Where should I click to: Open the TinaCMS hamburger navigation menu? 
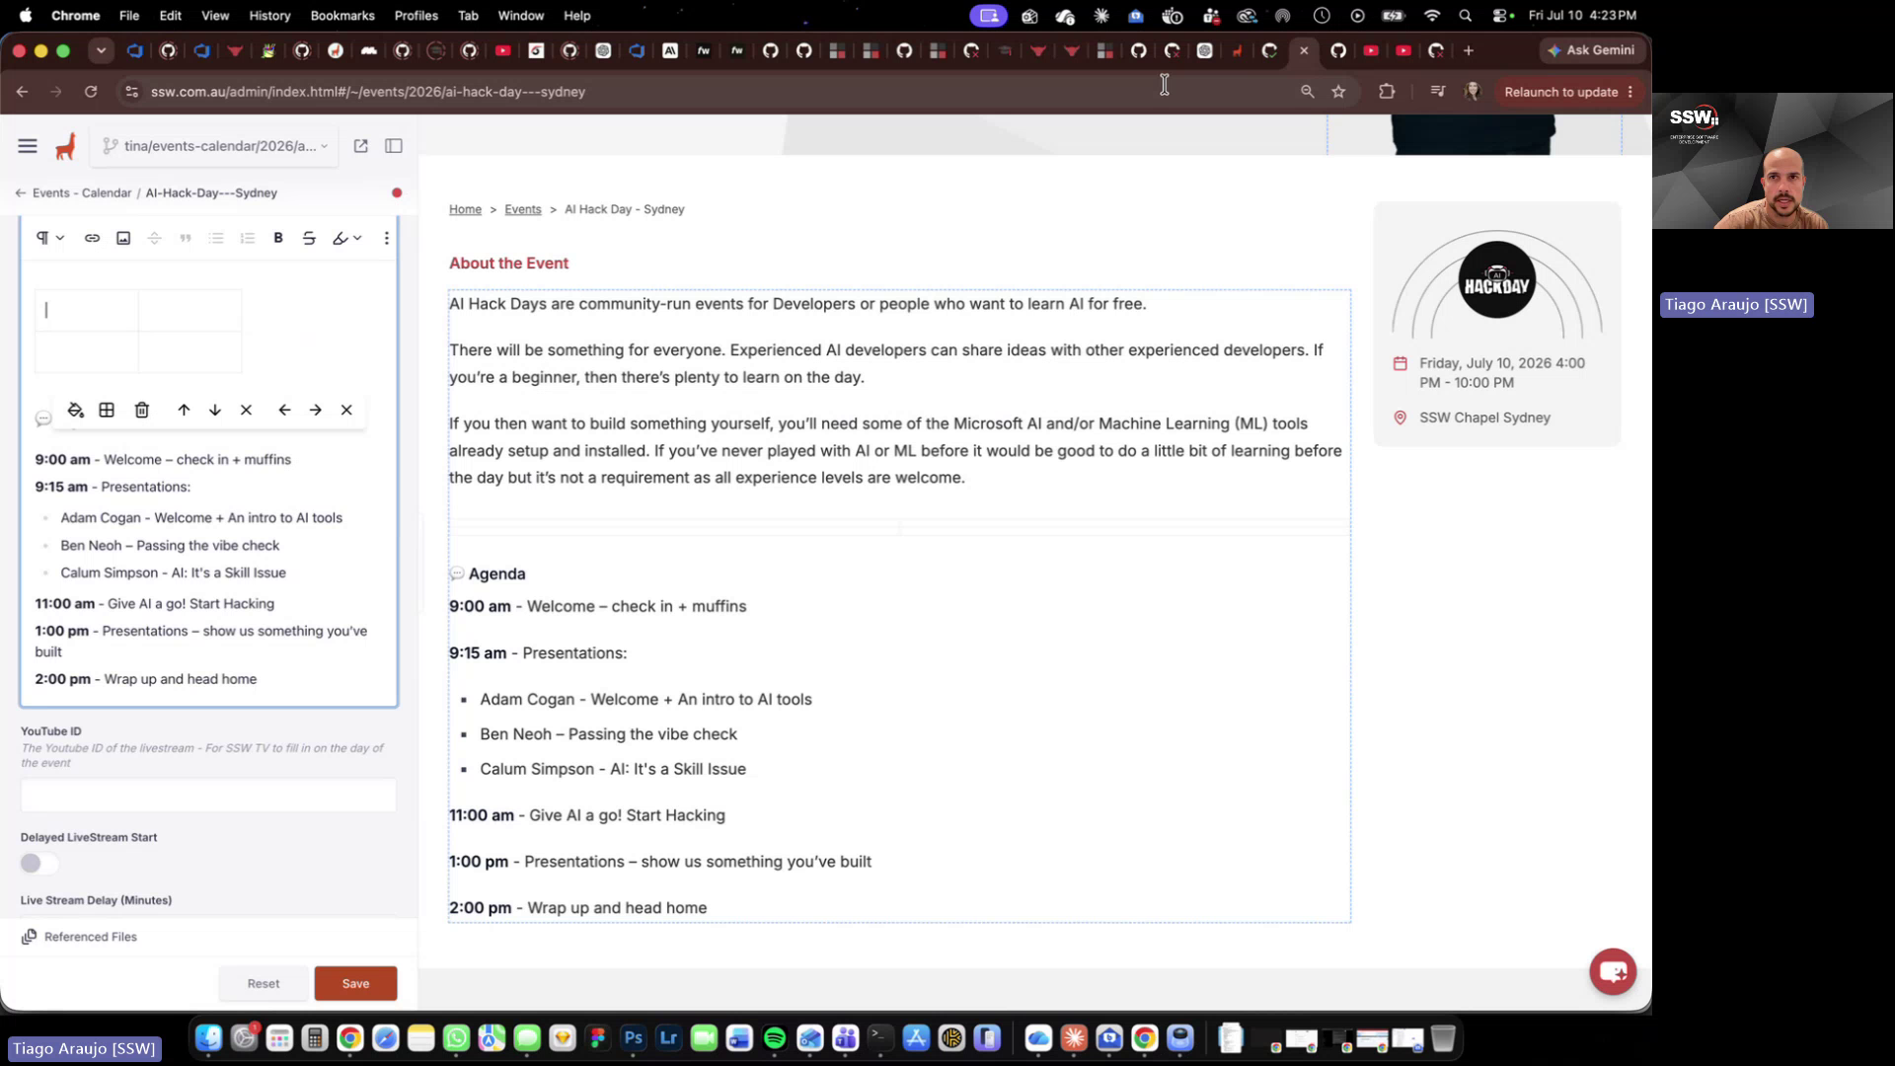click(28, 146)
